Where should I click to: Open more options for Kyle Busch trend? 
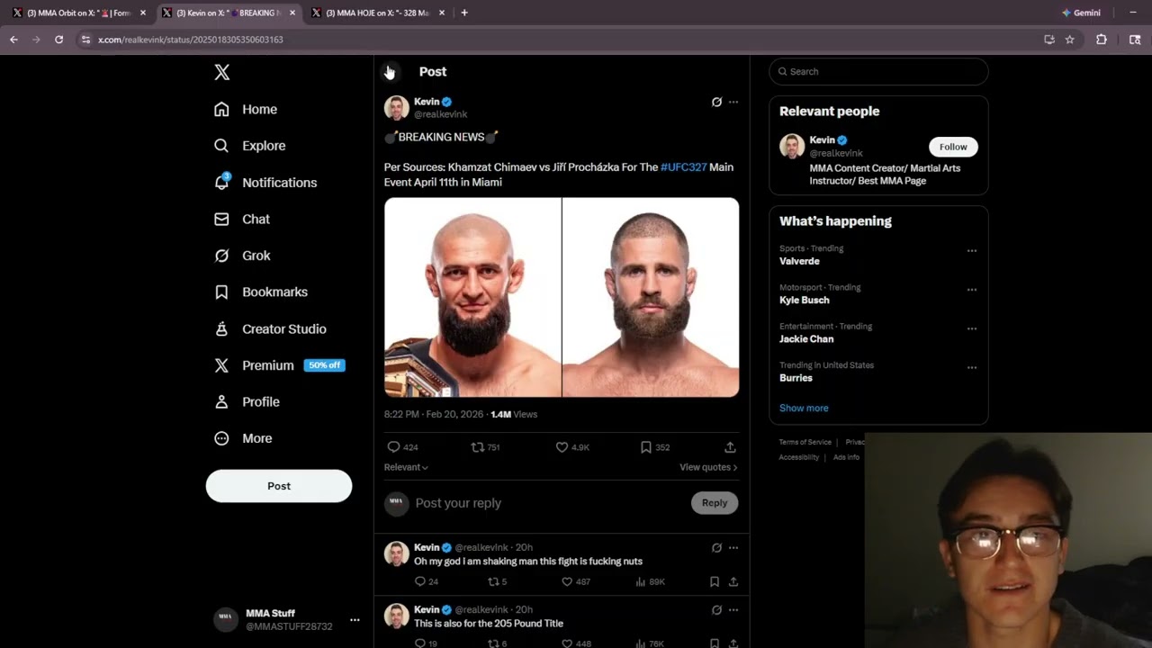[972, 290]
